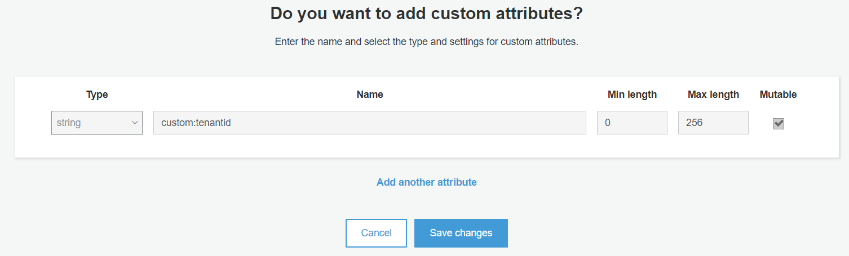Screen dimensions: 849x256
Task: Click the custom:tenantid Name field
Action: pyautogui.click(x=369, y=123)
